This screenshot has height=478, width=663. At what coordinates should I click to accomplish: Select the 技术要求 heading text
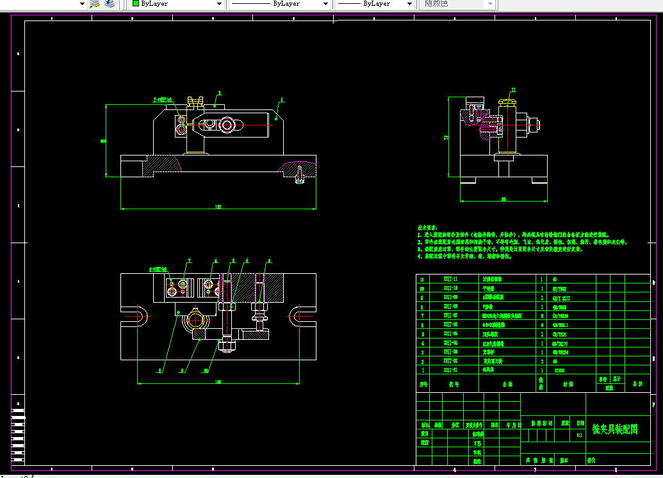[427, 228]
